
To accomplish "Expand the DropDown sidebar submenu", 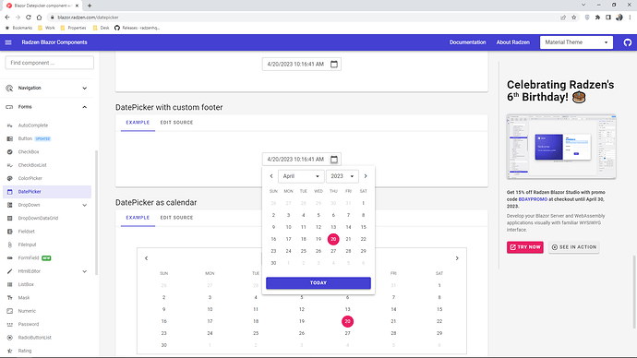I will [x=85, y=205].
